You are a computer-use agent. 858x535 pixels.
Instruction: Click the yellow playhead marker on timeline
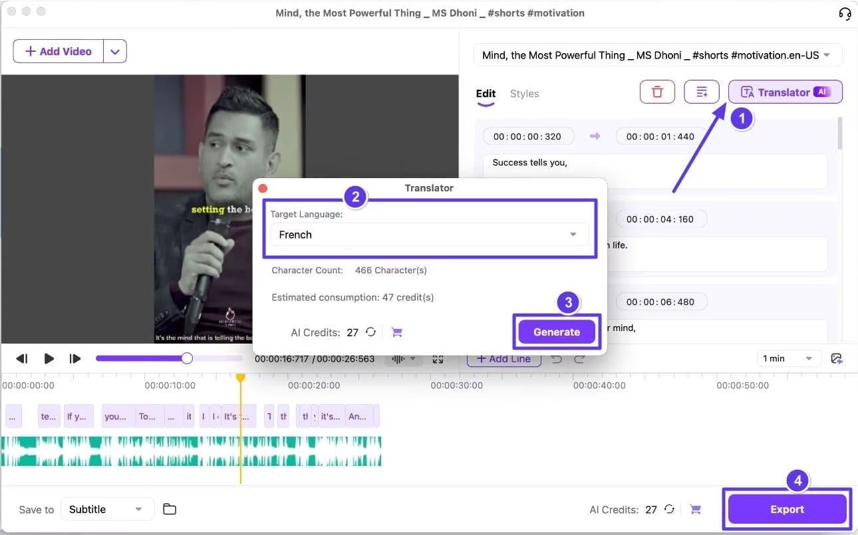[241, 377]
